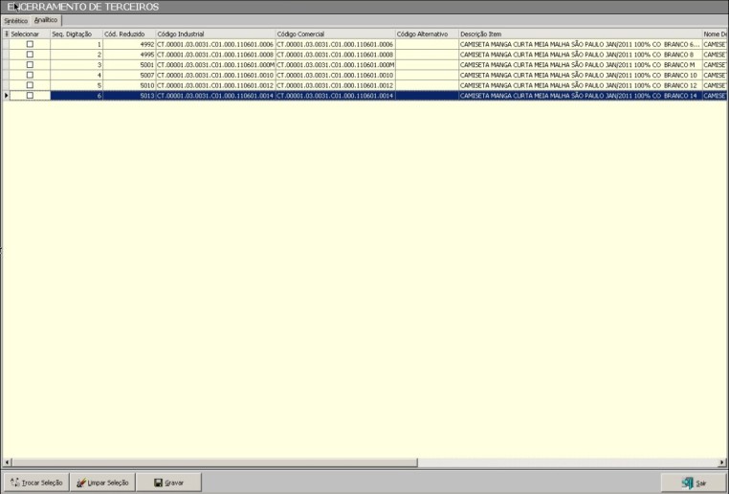
Task: Switch to the Sintético tab
Action: pos(16,20)
